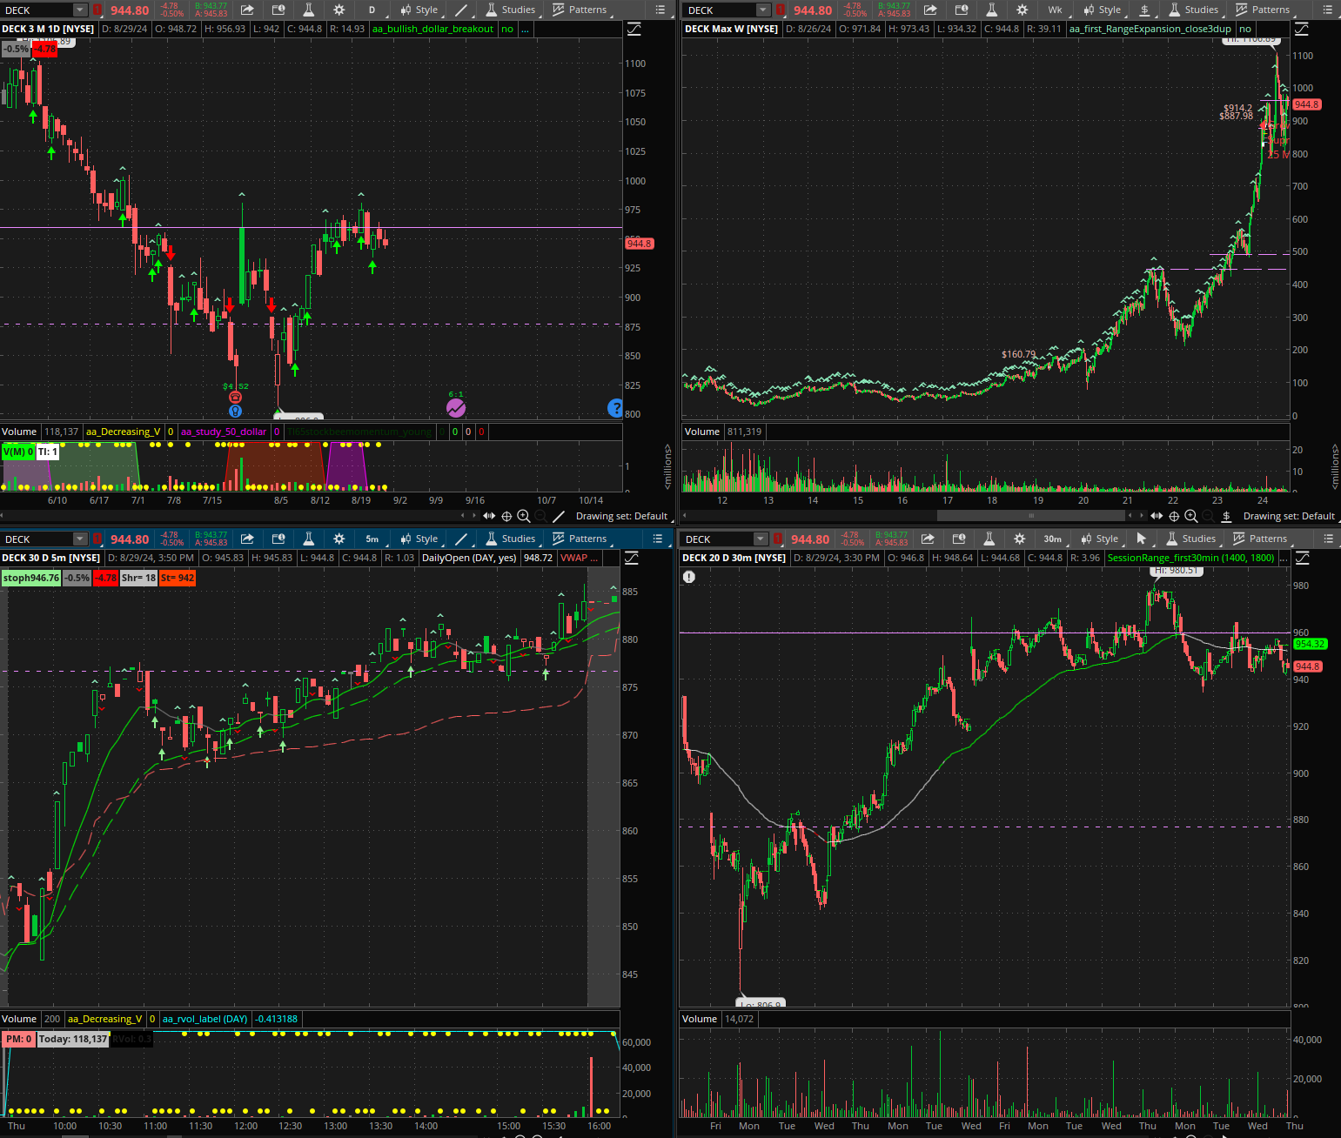Open share menu in 30m chart toolbar
This screenshot has height=1138, width=1341.
(928, 539)
